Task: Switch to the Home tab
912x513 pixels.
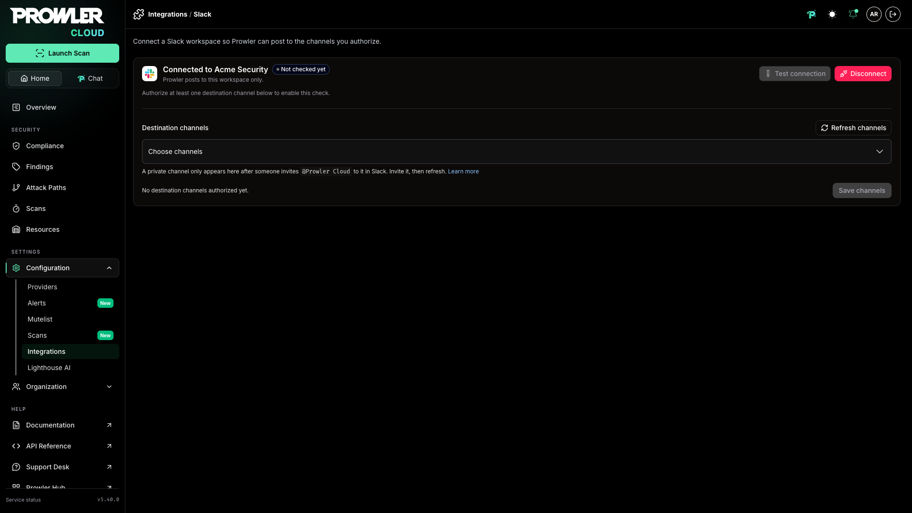Action: (x=35, y=78)
